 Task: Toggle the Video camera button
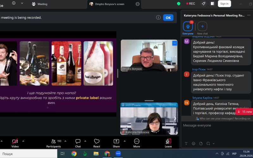point(15,142)
